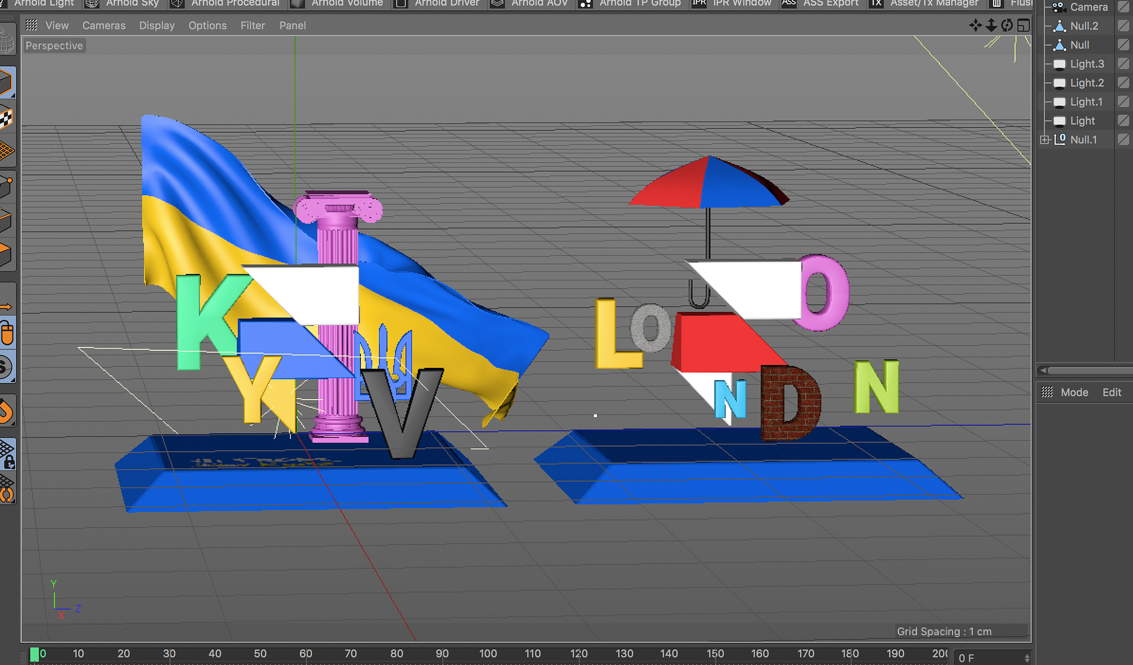Open the Panel menu
The width and height of the screenshot is (1133, 665).
[x=292, y=26]
